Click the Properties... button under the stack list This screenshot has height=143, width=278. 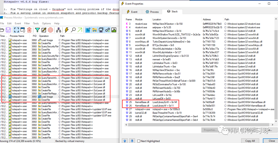(x=210, y=130)
